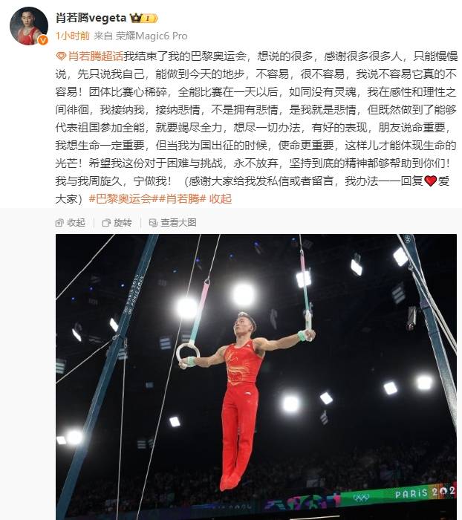462x520 pixels.
Task: Rotate the image with 旋转 button
Action: [x=117, y=223]
